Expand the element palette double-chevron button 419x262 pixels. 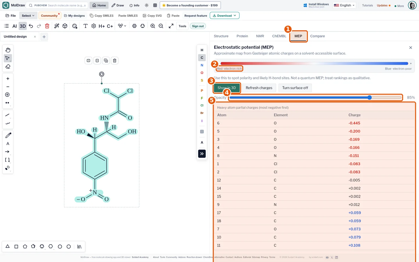[x=202, y=154]
